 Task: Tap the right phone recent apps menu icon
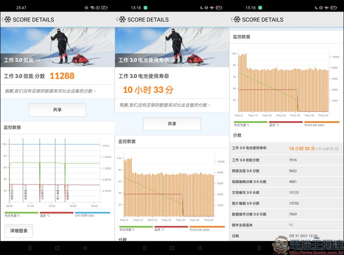[x=259, y=248]
